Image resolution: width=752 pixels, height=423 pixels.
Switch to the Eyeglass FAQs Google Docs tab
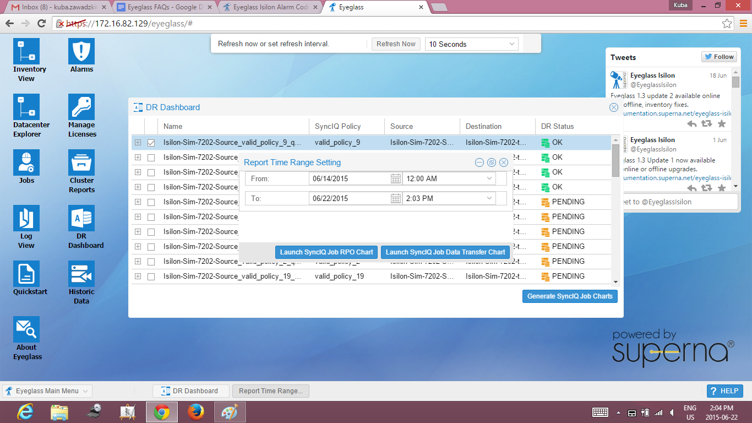tap(164, 8)
